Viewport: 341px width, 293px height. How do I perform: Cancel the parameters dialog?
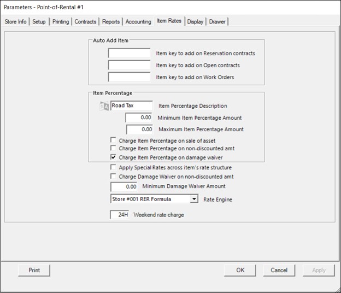[279, 270]
